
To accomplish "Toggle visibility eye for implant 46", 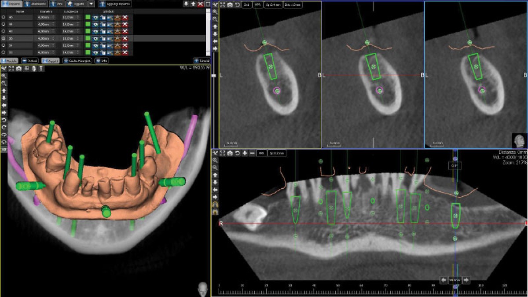I will coord(95,17).
